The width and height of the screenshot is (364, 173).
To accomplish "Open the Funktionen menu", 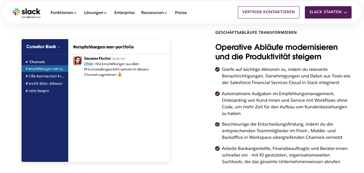I will pyautogui.click(x=63, y=13).
